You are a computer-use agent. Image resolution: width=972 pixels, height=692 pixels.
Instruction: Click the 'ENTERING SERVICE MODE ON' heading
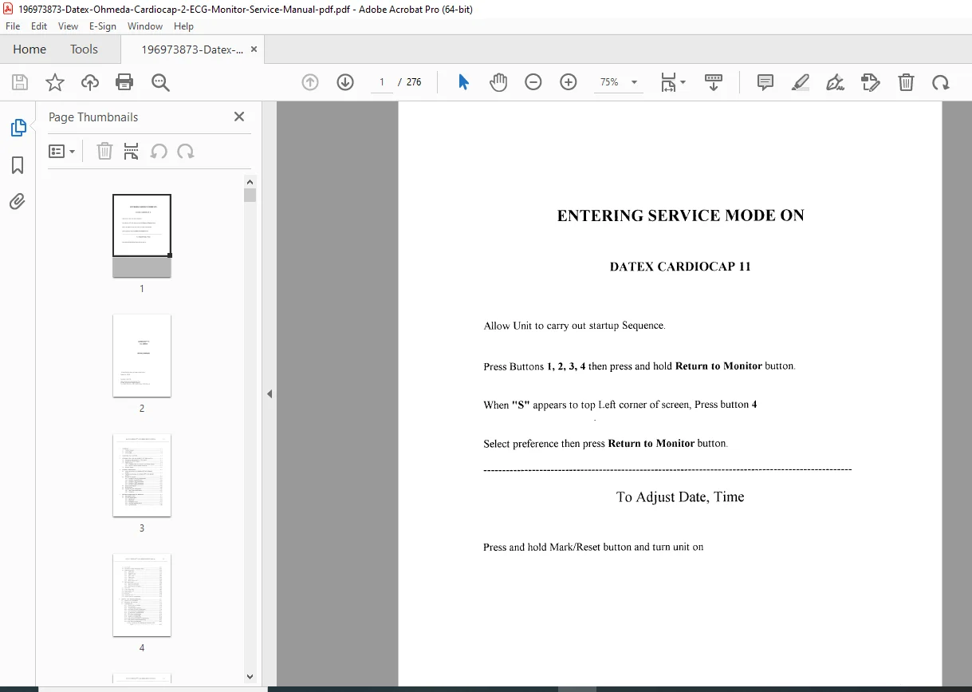[680, 216]
